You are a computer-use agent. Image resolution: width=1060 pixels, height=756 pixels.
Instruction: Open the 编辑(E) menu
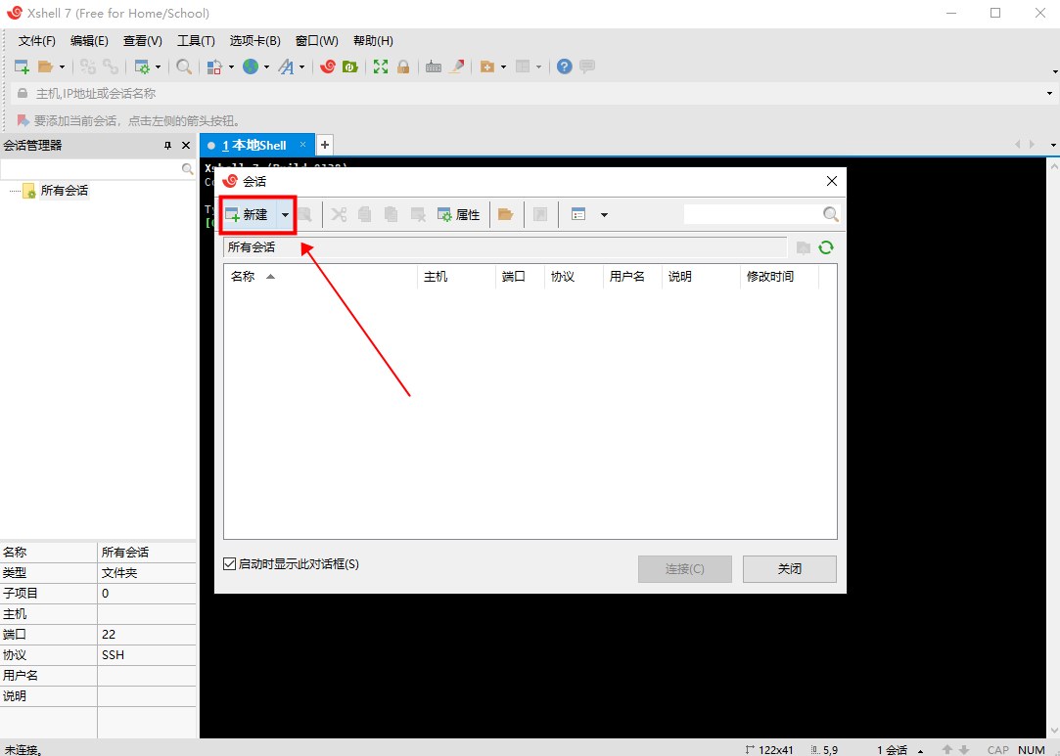coord(89,40)
